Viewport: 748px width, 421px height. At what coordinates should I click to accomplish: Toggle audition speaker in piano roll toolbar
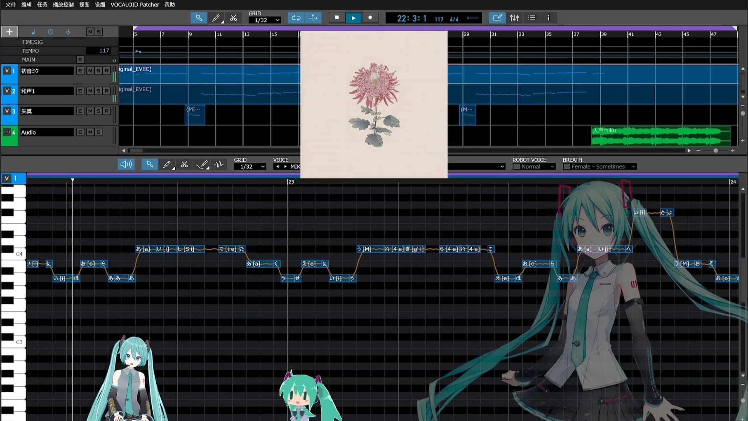click(126, 164)
